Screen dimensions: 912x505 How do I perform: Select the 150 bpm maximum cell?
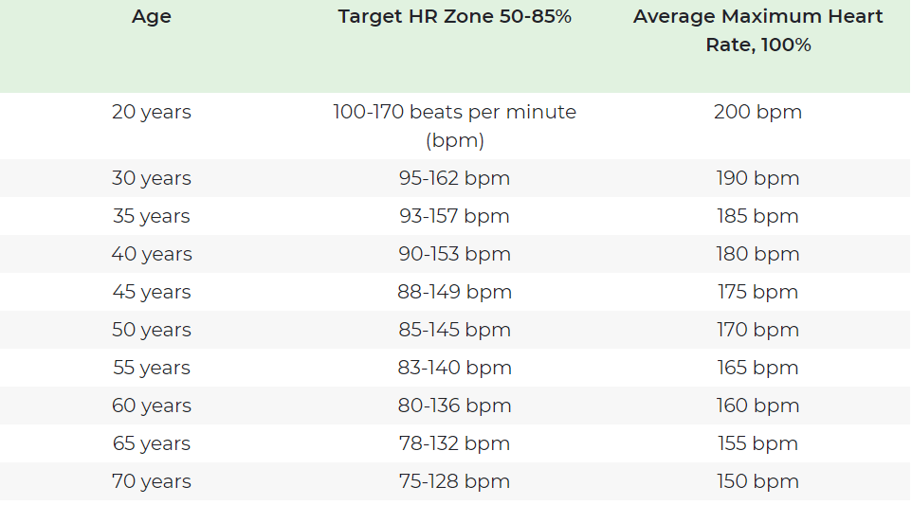[757, 481]
